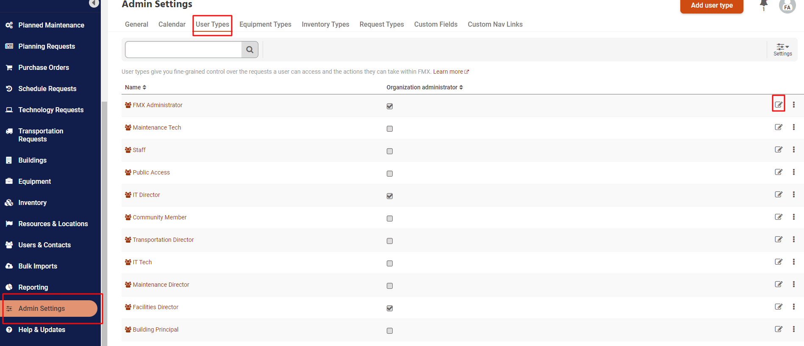Sort by Organization administrator column
Viewport: 804px width, 346px height.
point(424,87)
